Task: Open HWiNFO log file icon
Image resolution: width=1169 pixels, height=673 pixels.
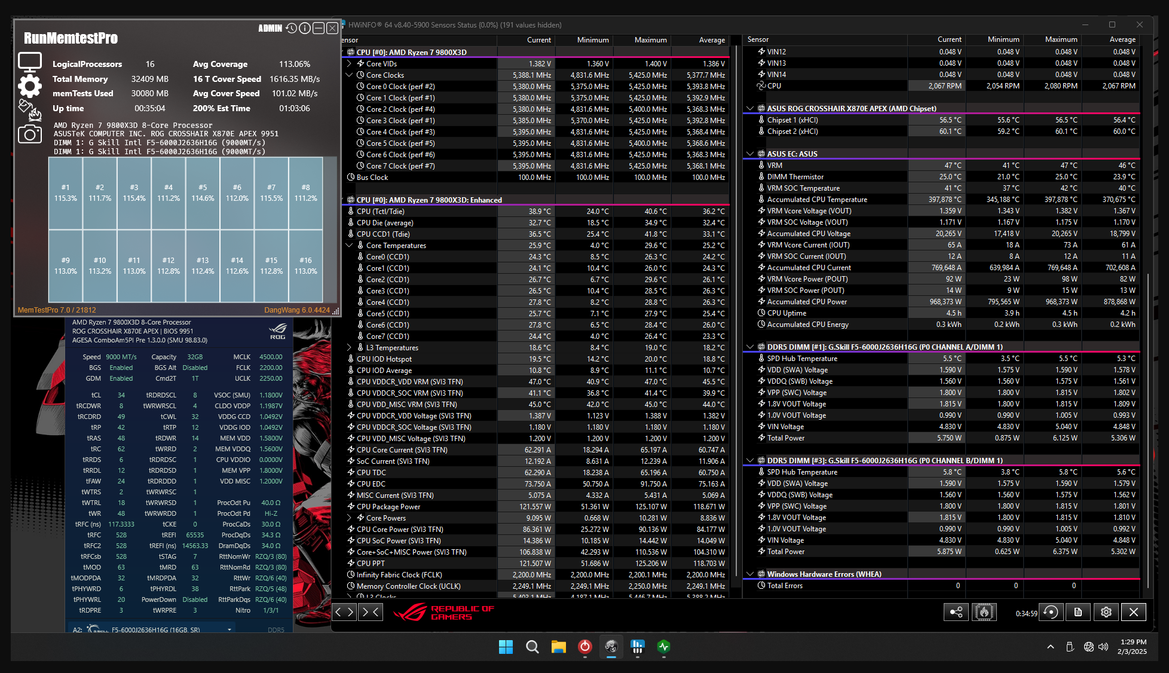Action: [x=1078, y=612]
